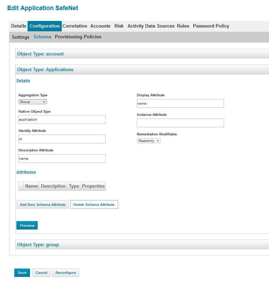This screenshot has height=286, width=269.
Task: Collapse the Object Type: Applications section
Action: (x=45, y=70)
